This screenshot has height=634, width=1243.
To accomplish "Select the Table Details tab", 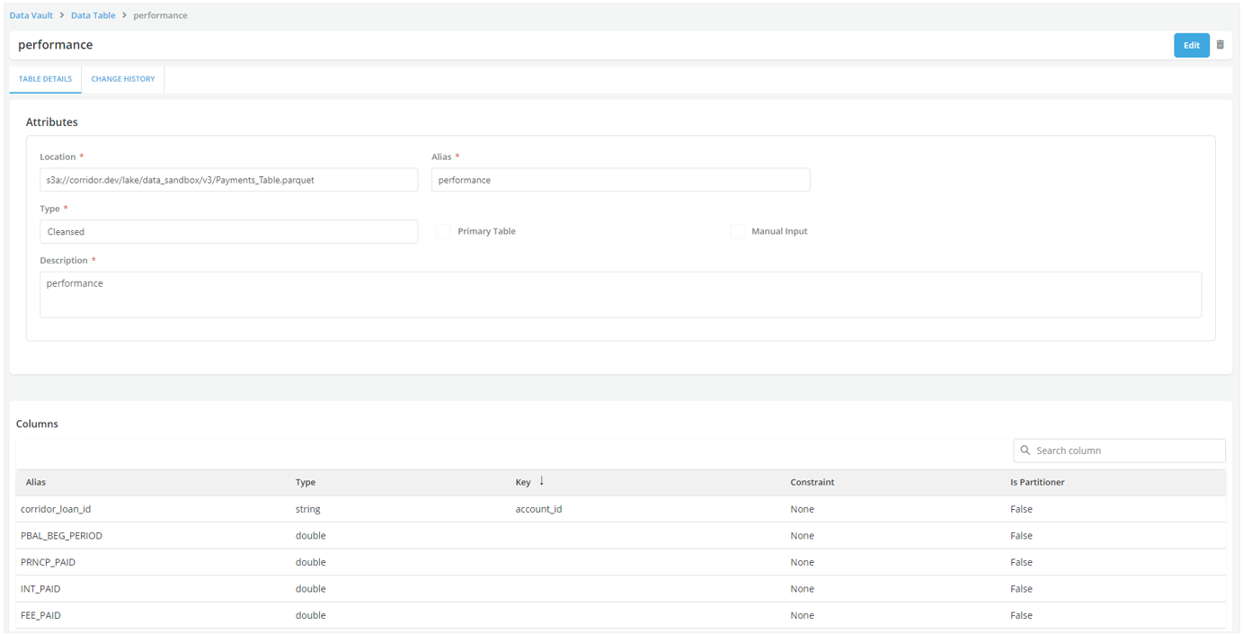I will (45, 79).
